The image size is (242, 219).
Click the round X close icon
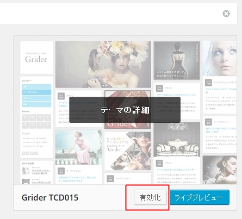coord(226,14)
